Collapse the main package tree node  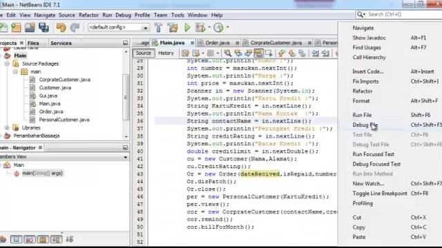coord(15,72)
